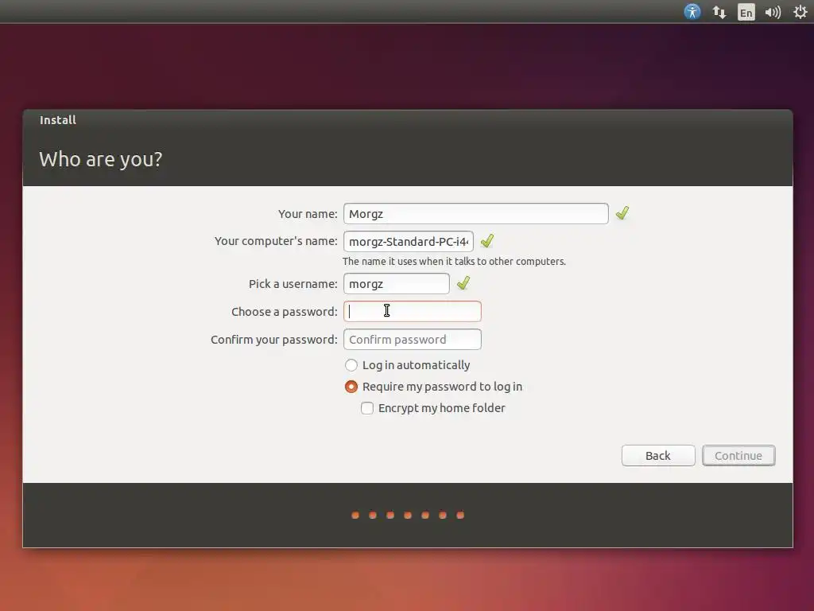Screen dimensions: 814x611
Task: Click the green checkmark beside Your name
Action: click(x=622, y=213)
